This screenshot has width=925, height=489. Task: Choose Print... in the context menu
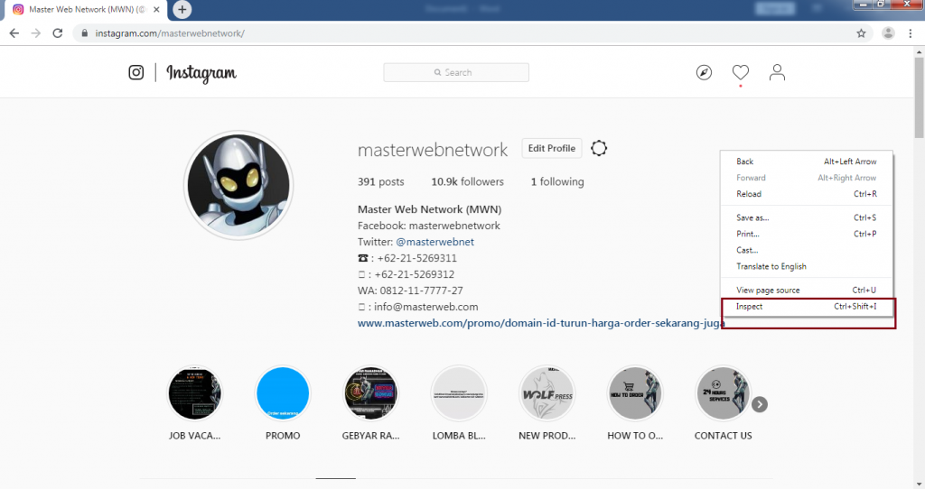pos(807,234)
